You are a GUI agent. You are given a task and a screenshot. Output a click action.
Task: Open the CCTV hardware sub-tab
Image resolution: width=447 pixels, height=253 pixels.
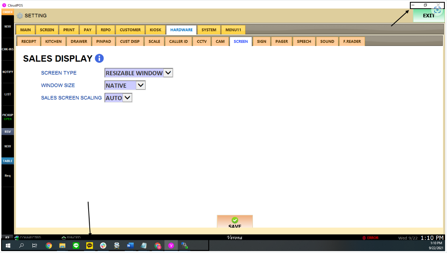pos(202,41)
